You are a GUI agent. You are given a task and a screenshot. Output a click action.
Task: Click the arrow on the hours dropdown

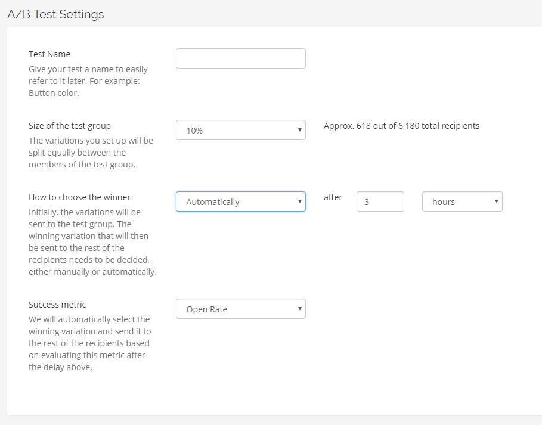496,201
